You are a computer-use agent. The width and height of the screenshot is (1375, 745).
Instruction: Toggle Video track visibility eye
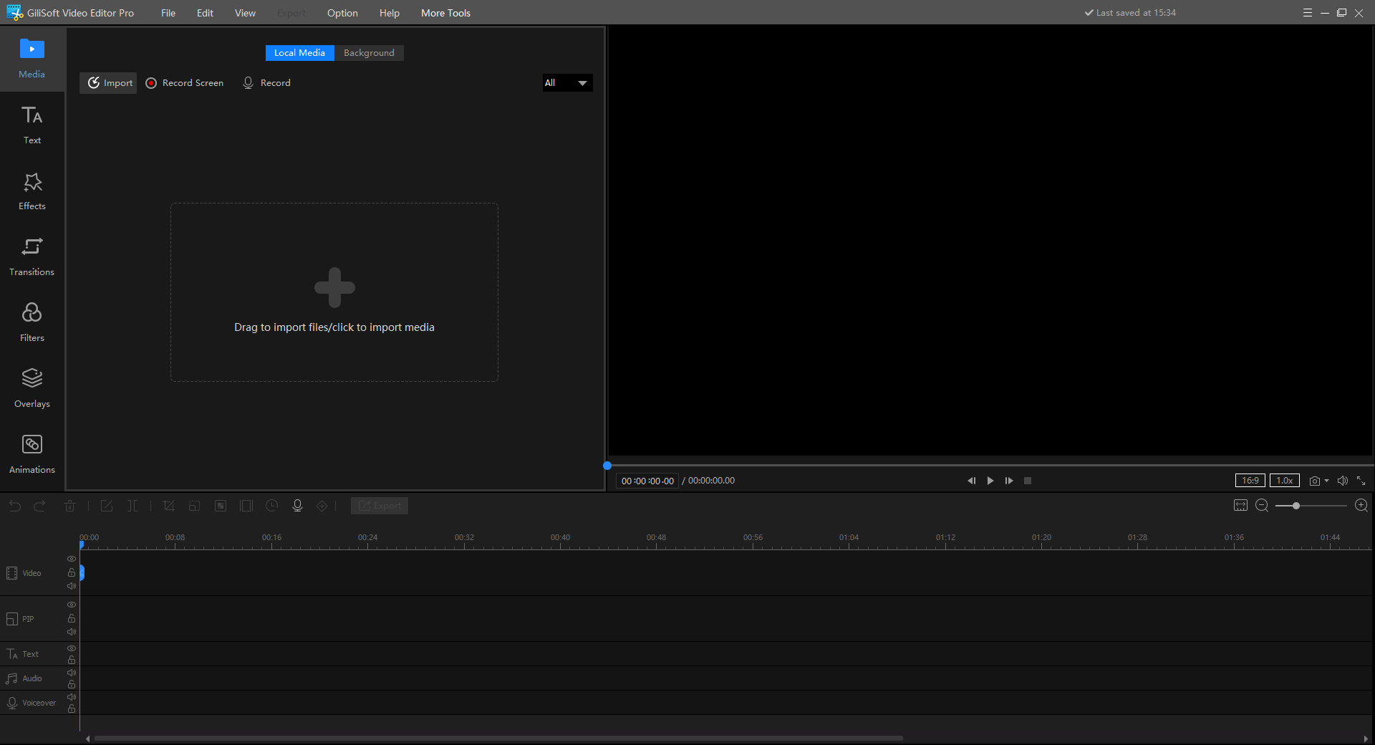pyautogui.click(x=72, y=559)
